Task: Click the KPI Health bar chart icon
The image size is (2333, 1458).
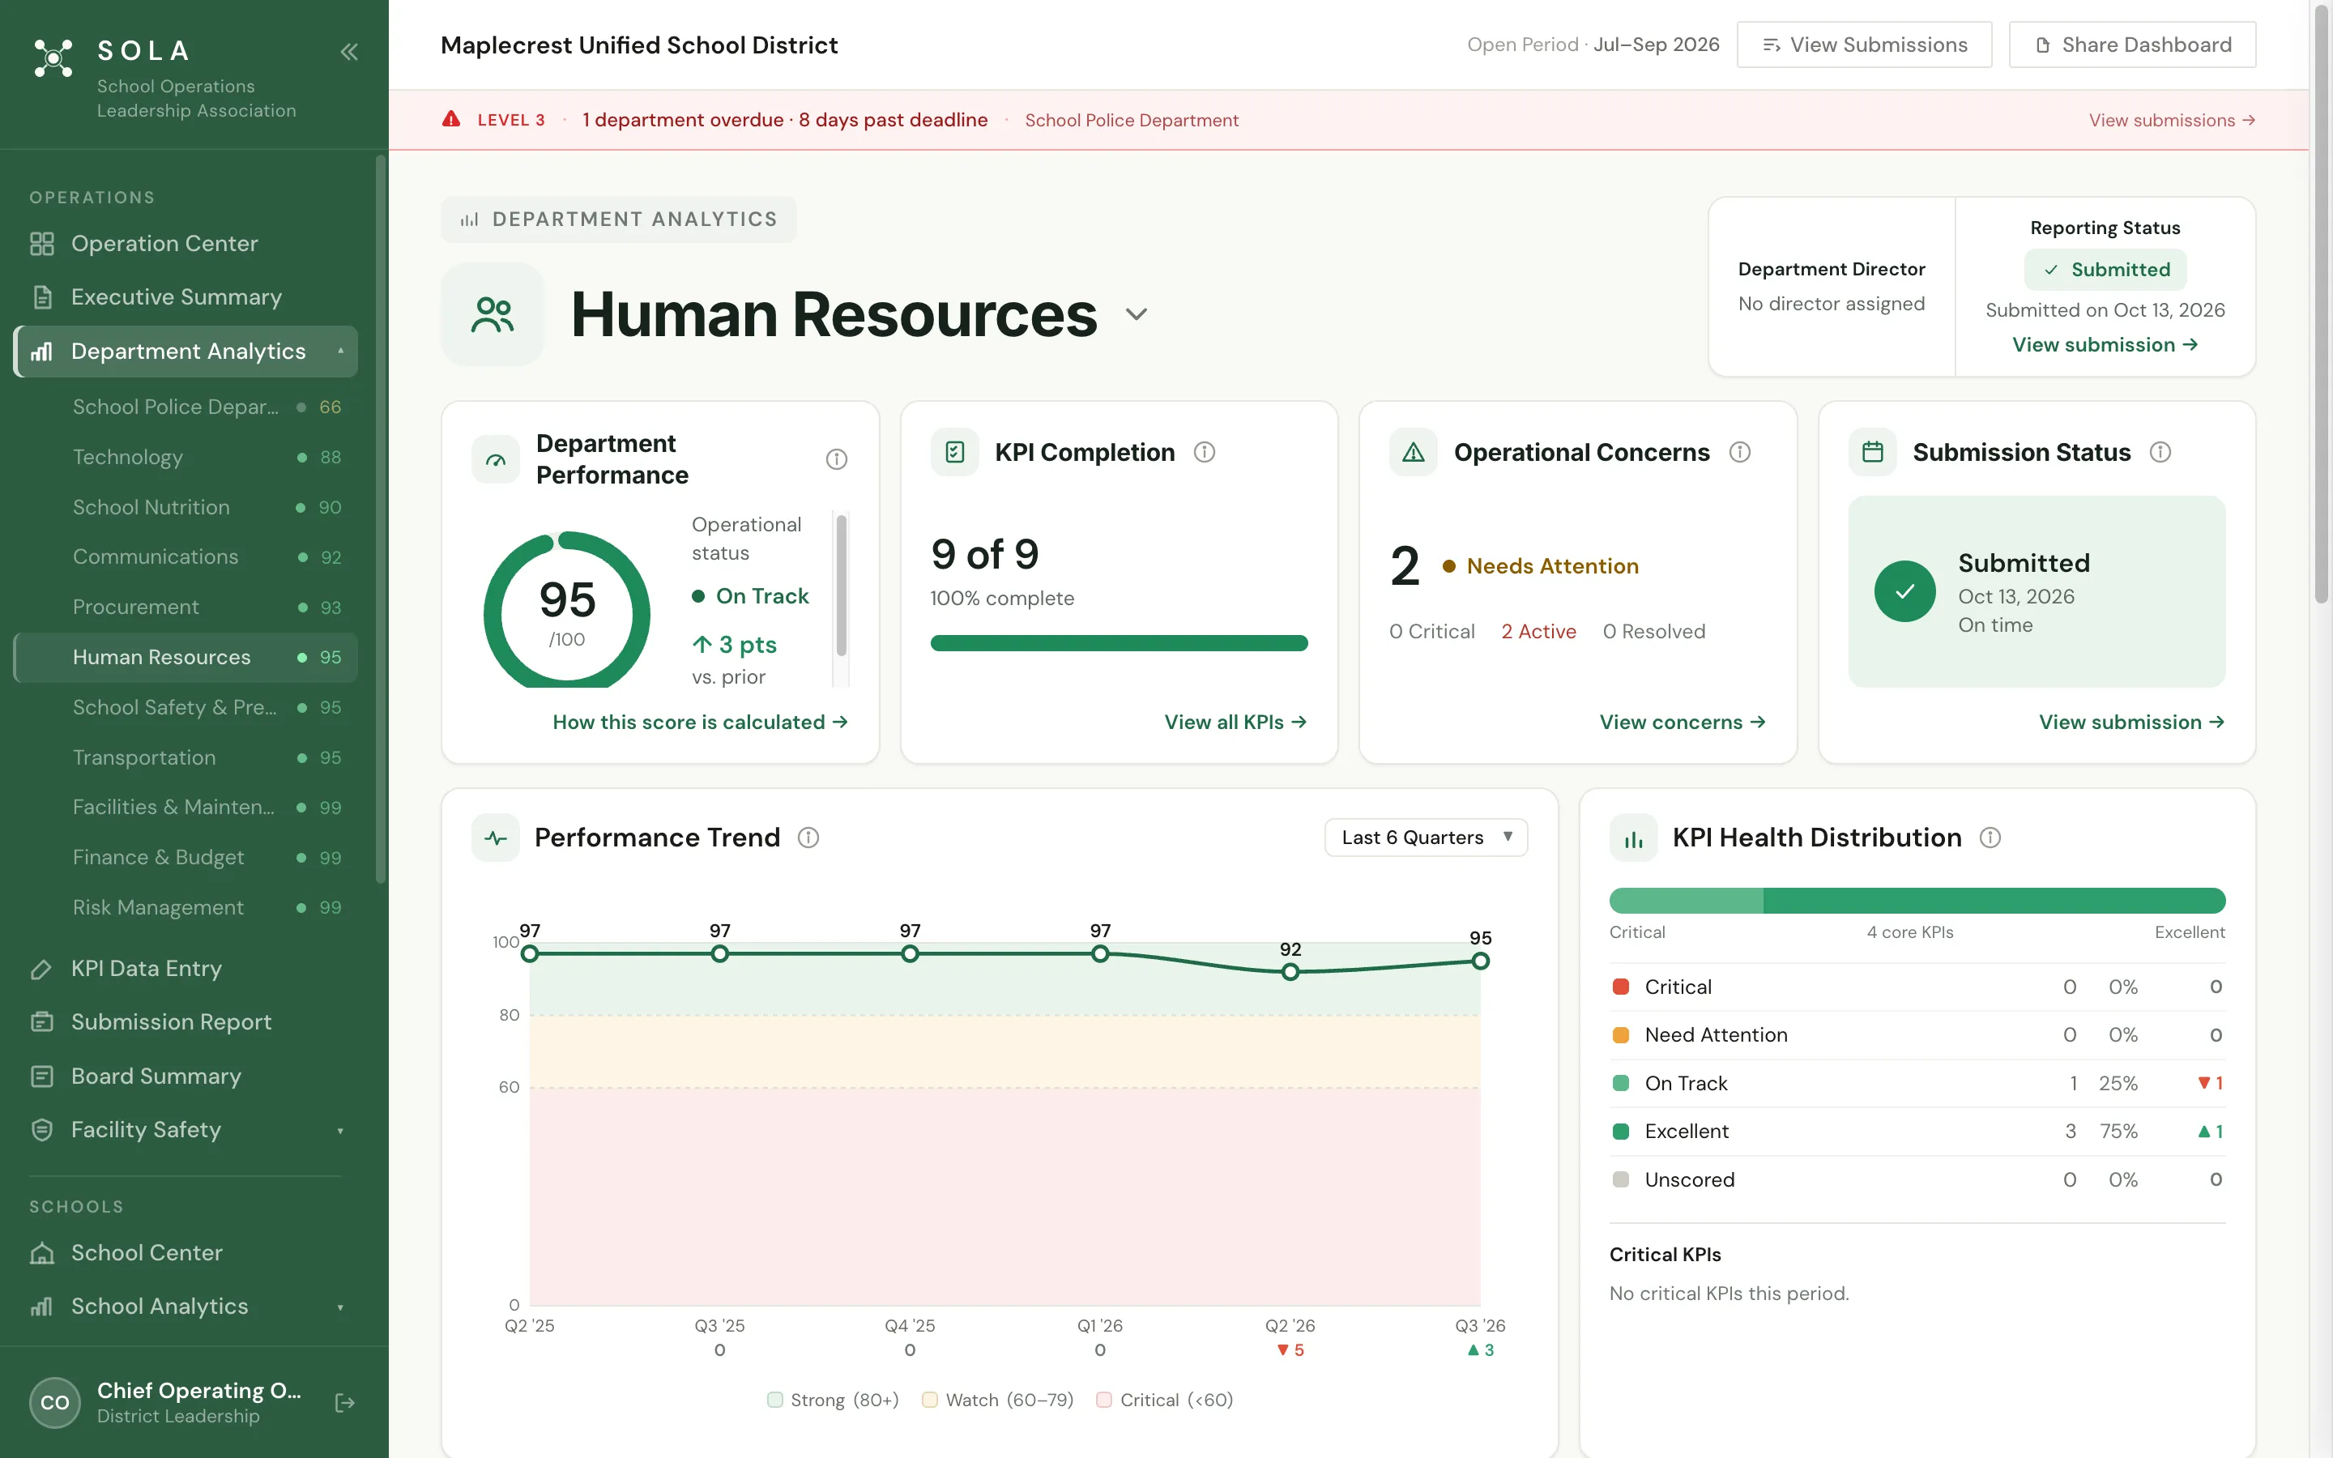Action: [x=1633, y=837]
